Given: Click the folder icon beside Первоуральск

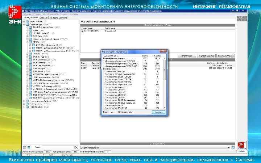Looking at the screenshot, I should click(28, 107).
